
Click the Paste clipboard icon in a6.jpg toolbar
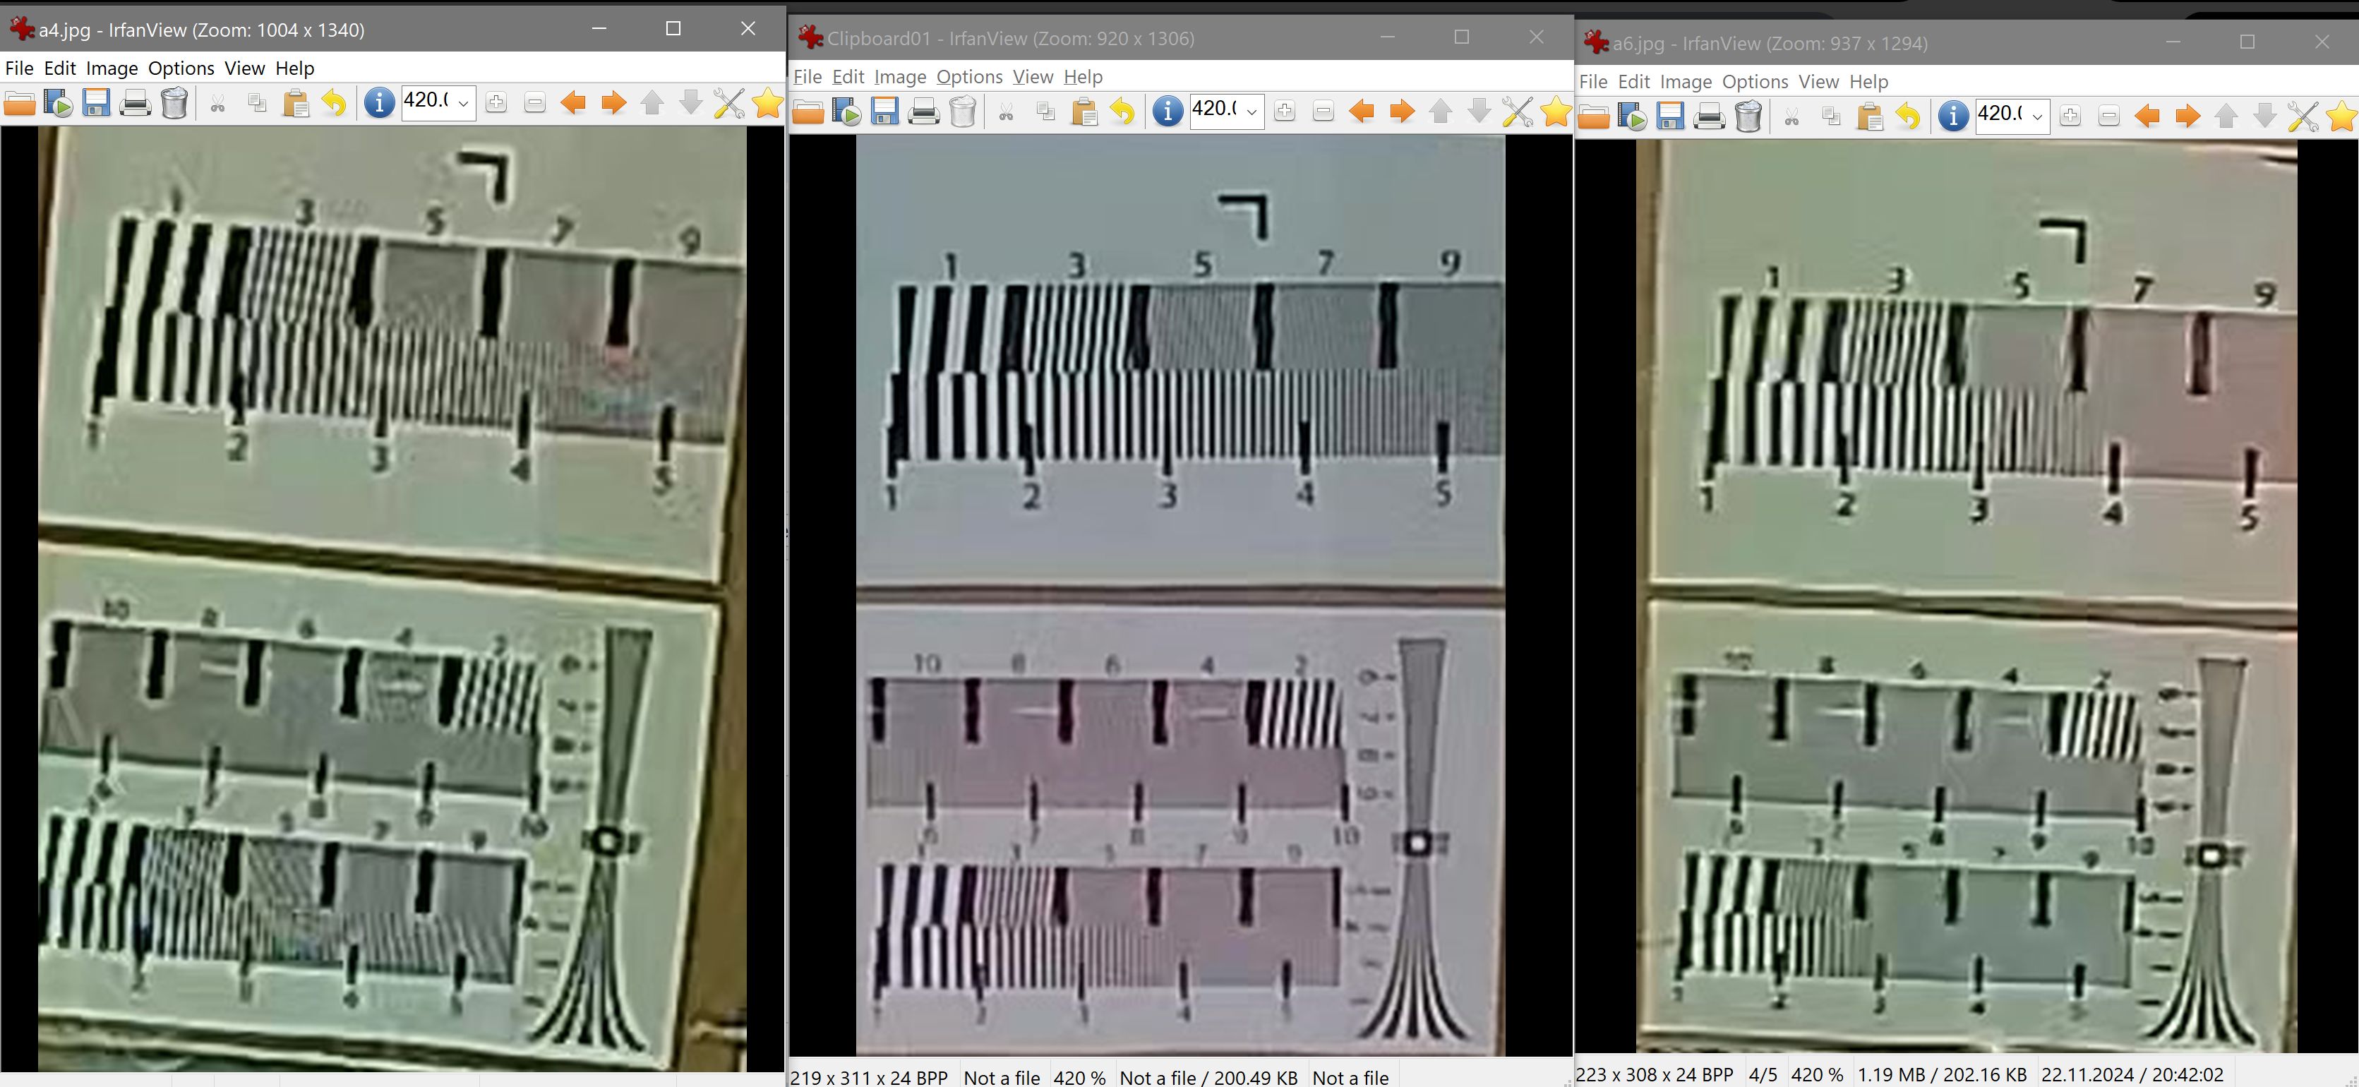(1869, 116)
